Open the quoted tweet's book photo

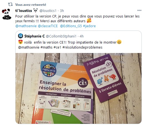pos(79,88)
